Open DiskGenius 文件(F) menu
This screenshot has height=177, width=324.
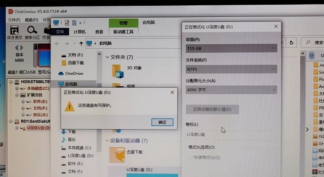click(14, 20)
